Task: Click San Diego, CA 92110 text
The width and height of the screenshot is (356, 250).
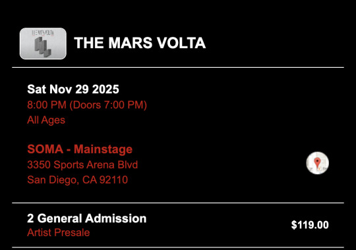Action: click(77, 180)
